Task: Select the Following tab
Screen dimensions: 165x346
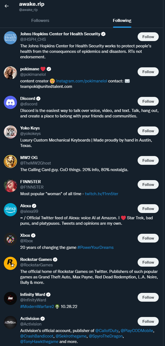Action: coord(122,21)
